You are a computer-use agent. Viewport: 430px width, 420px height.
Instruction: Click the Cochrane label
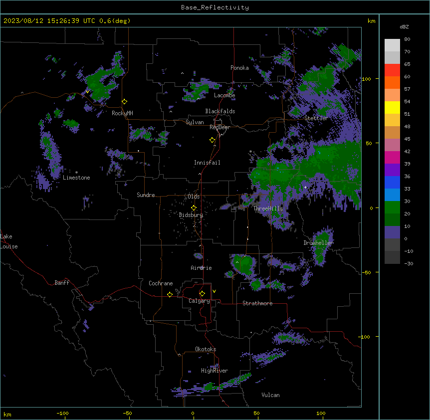click(161, 283)
